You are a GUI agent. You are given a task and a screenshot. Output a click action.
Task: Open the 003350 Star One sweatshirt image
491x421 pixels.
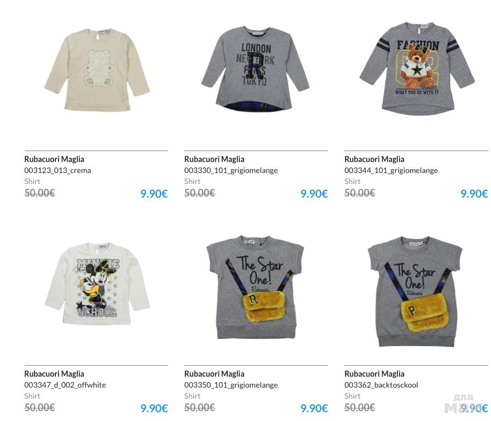(255, 287)
